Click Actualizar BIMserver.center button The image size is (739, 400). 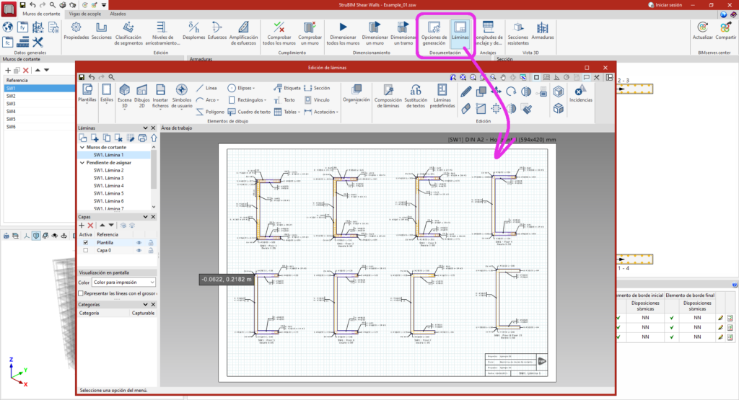pos(702,30)
